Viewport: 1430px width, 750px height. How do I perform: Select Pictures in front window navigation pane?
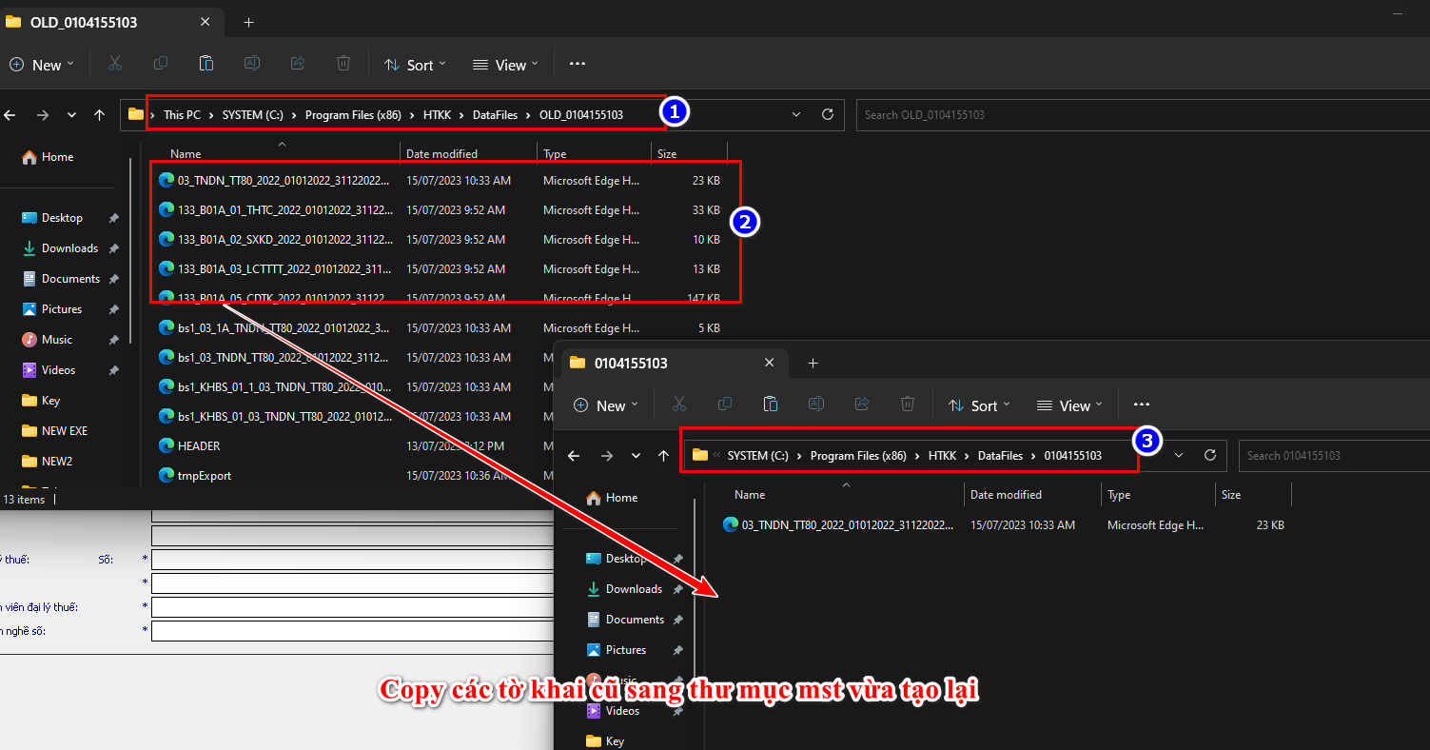pyautogui.click(x=625, y=650)
